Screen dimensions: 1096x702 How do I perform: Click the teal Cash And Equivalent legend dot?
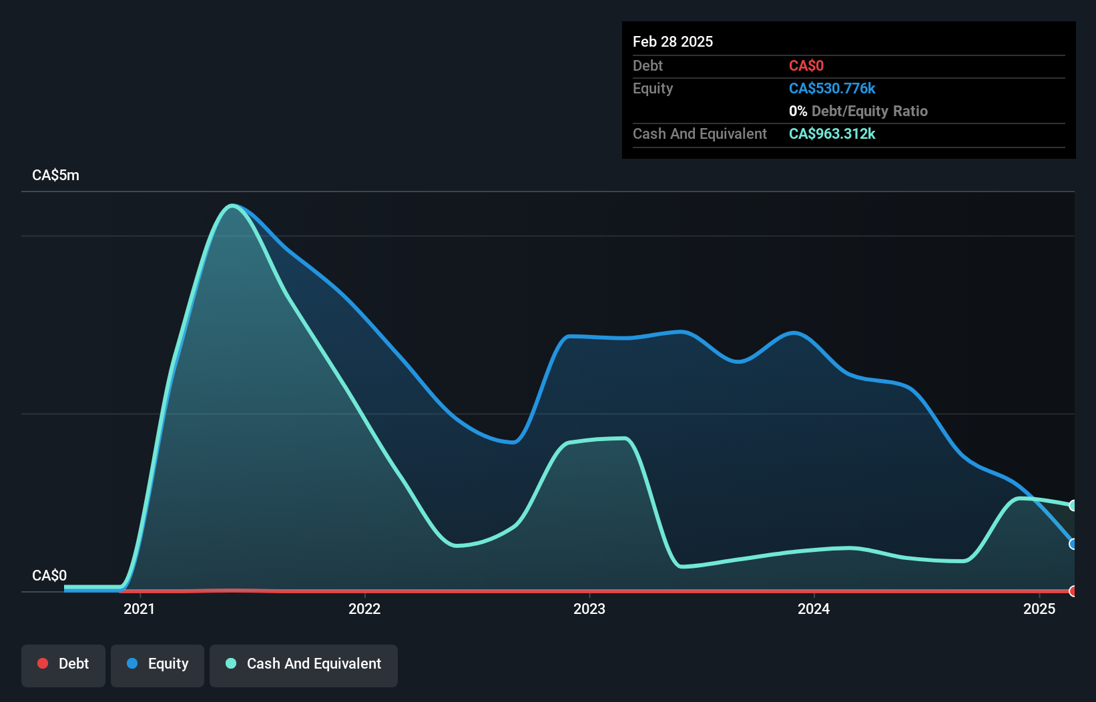pos(231,663)
